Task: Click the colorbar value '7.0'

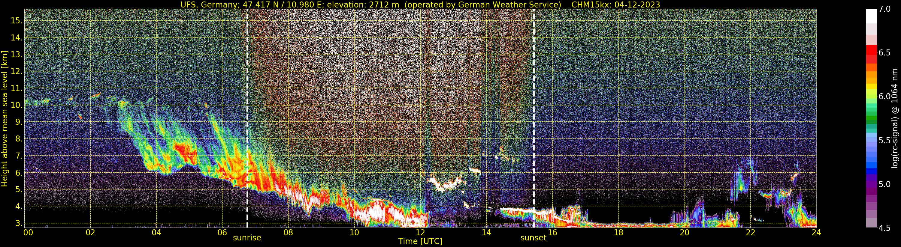Action: tap(884, 9)
